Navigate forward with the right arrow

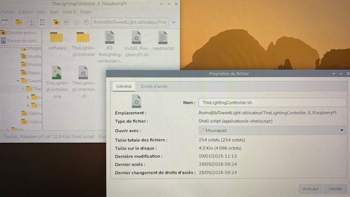[76, 22]
